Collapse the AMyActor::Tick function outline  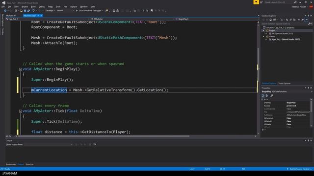pos(20,111)
